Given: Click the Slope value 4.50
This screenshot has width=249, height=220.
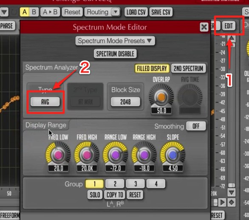Looking at the screenshot, I should (x=173, y=168).
